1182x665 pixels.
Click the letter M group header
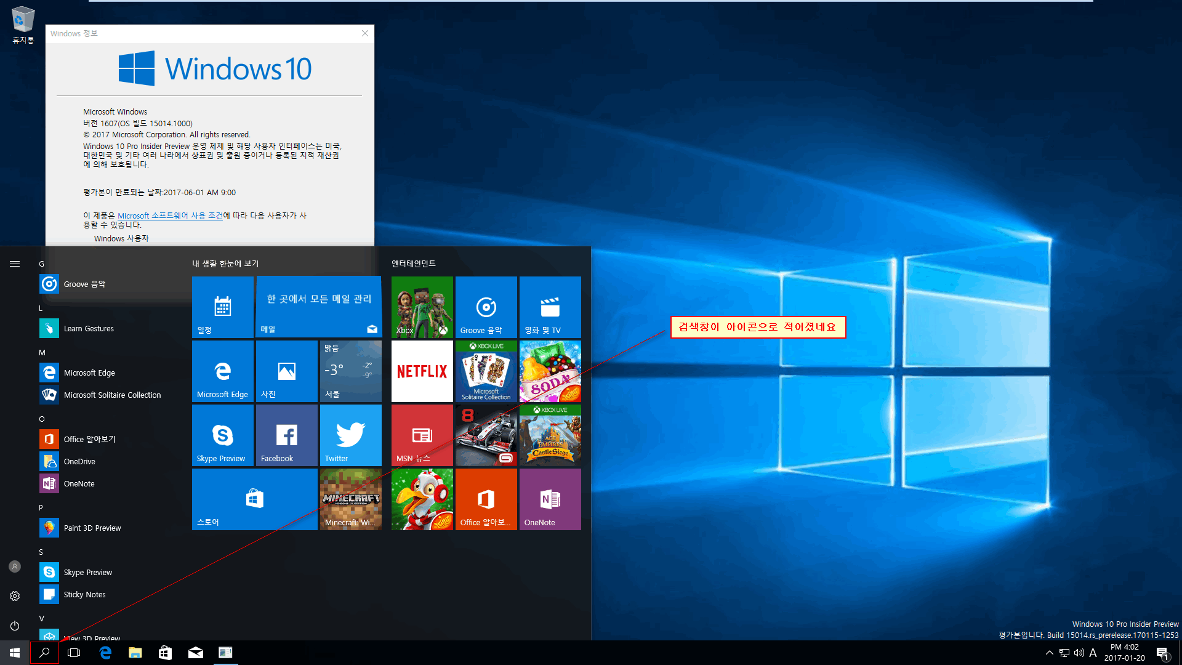coord(42,353)
